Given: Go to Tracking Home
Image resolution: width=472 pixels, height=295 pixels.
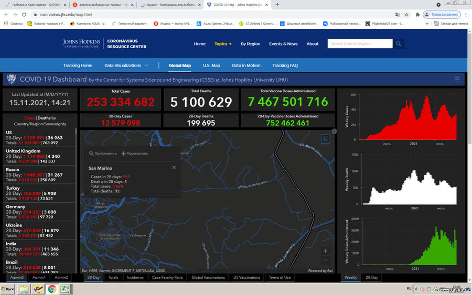Looking at the screenshot, I should point(78,65).
